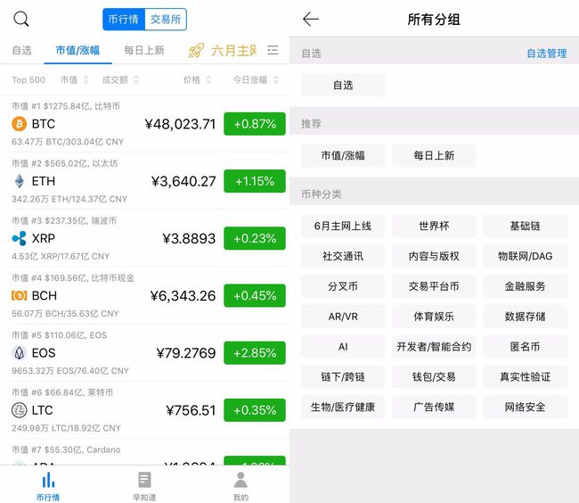579x503 pixels.
Task: Tap the ETH Ethereum logo icon
Action: tap(20, 181)
